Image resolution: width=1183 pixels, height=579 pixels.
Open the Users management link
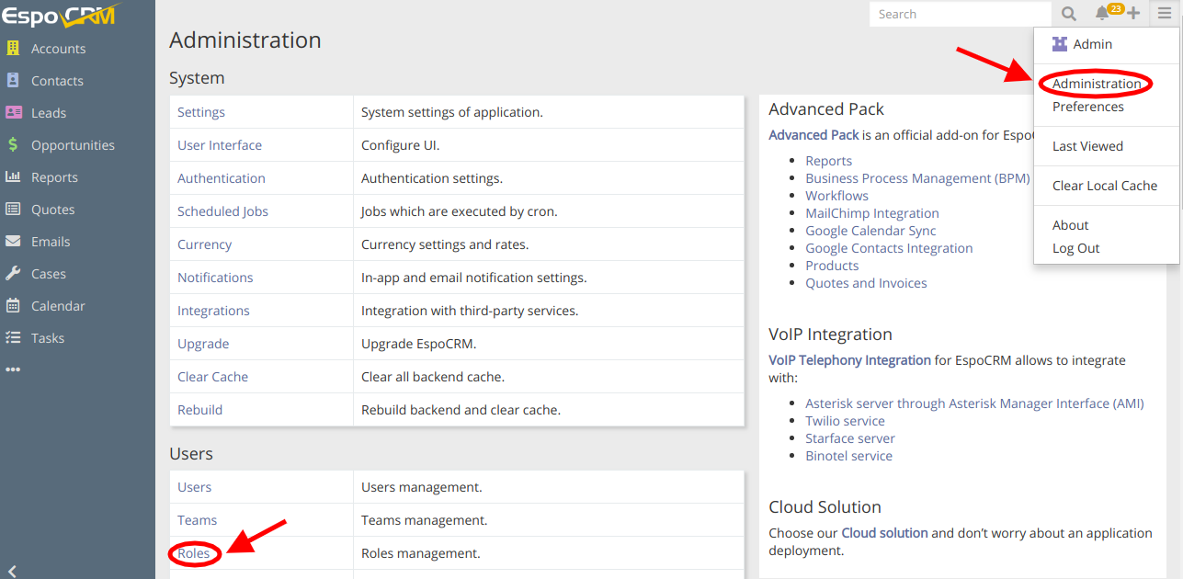tap(195, 487)
